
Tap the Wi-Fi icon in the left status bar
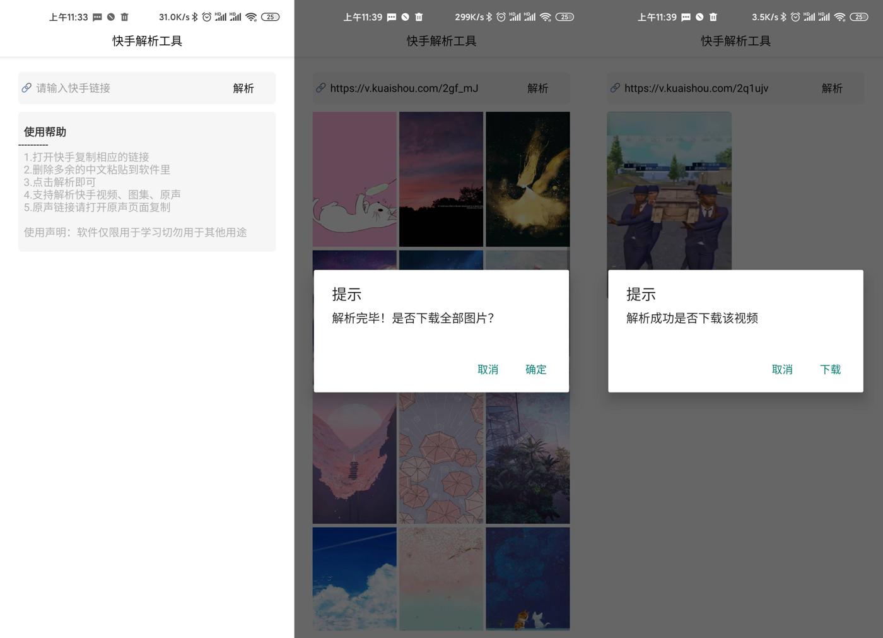point(251,17)
